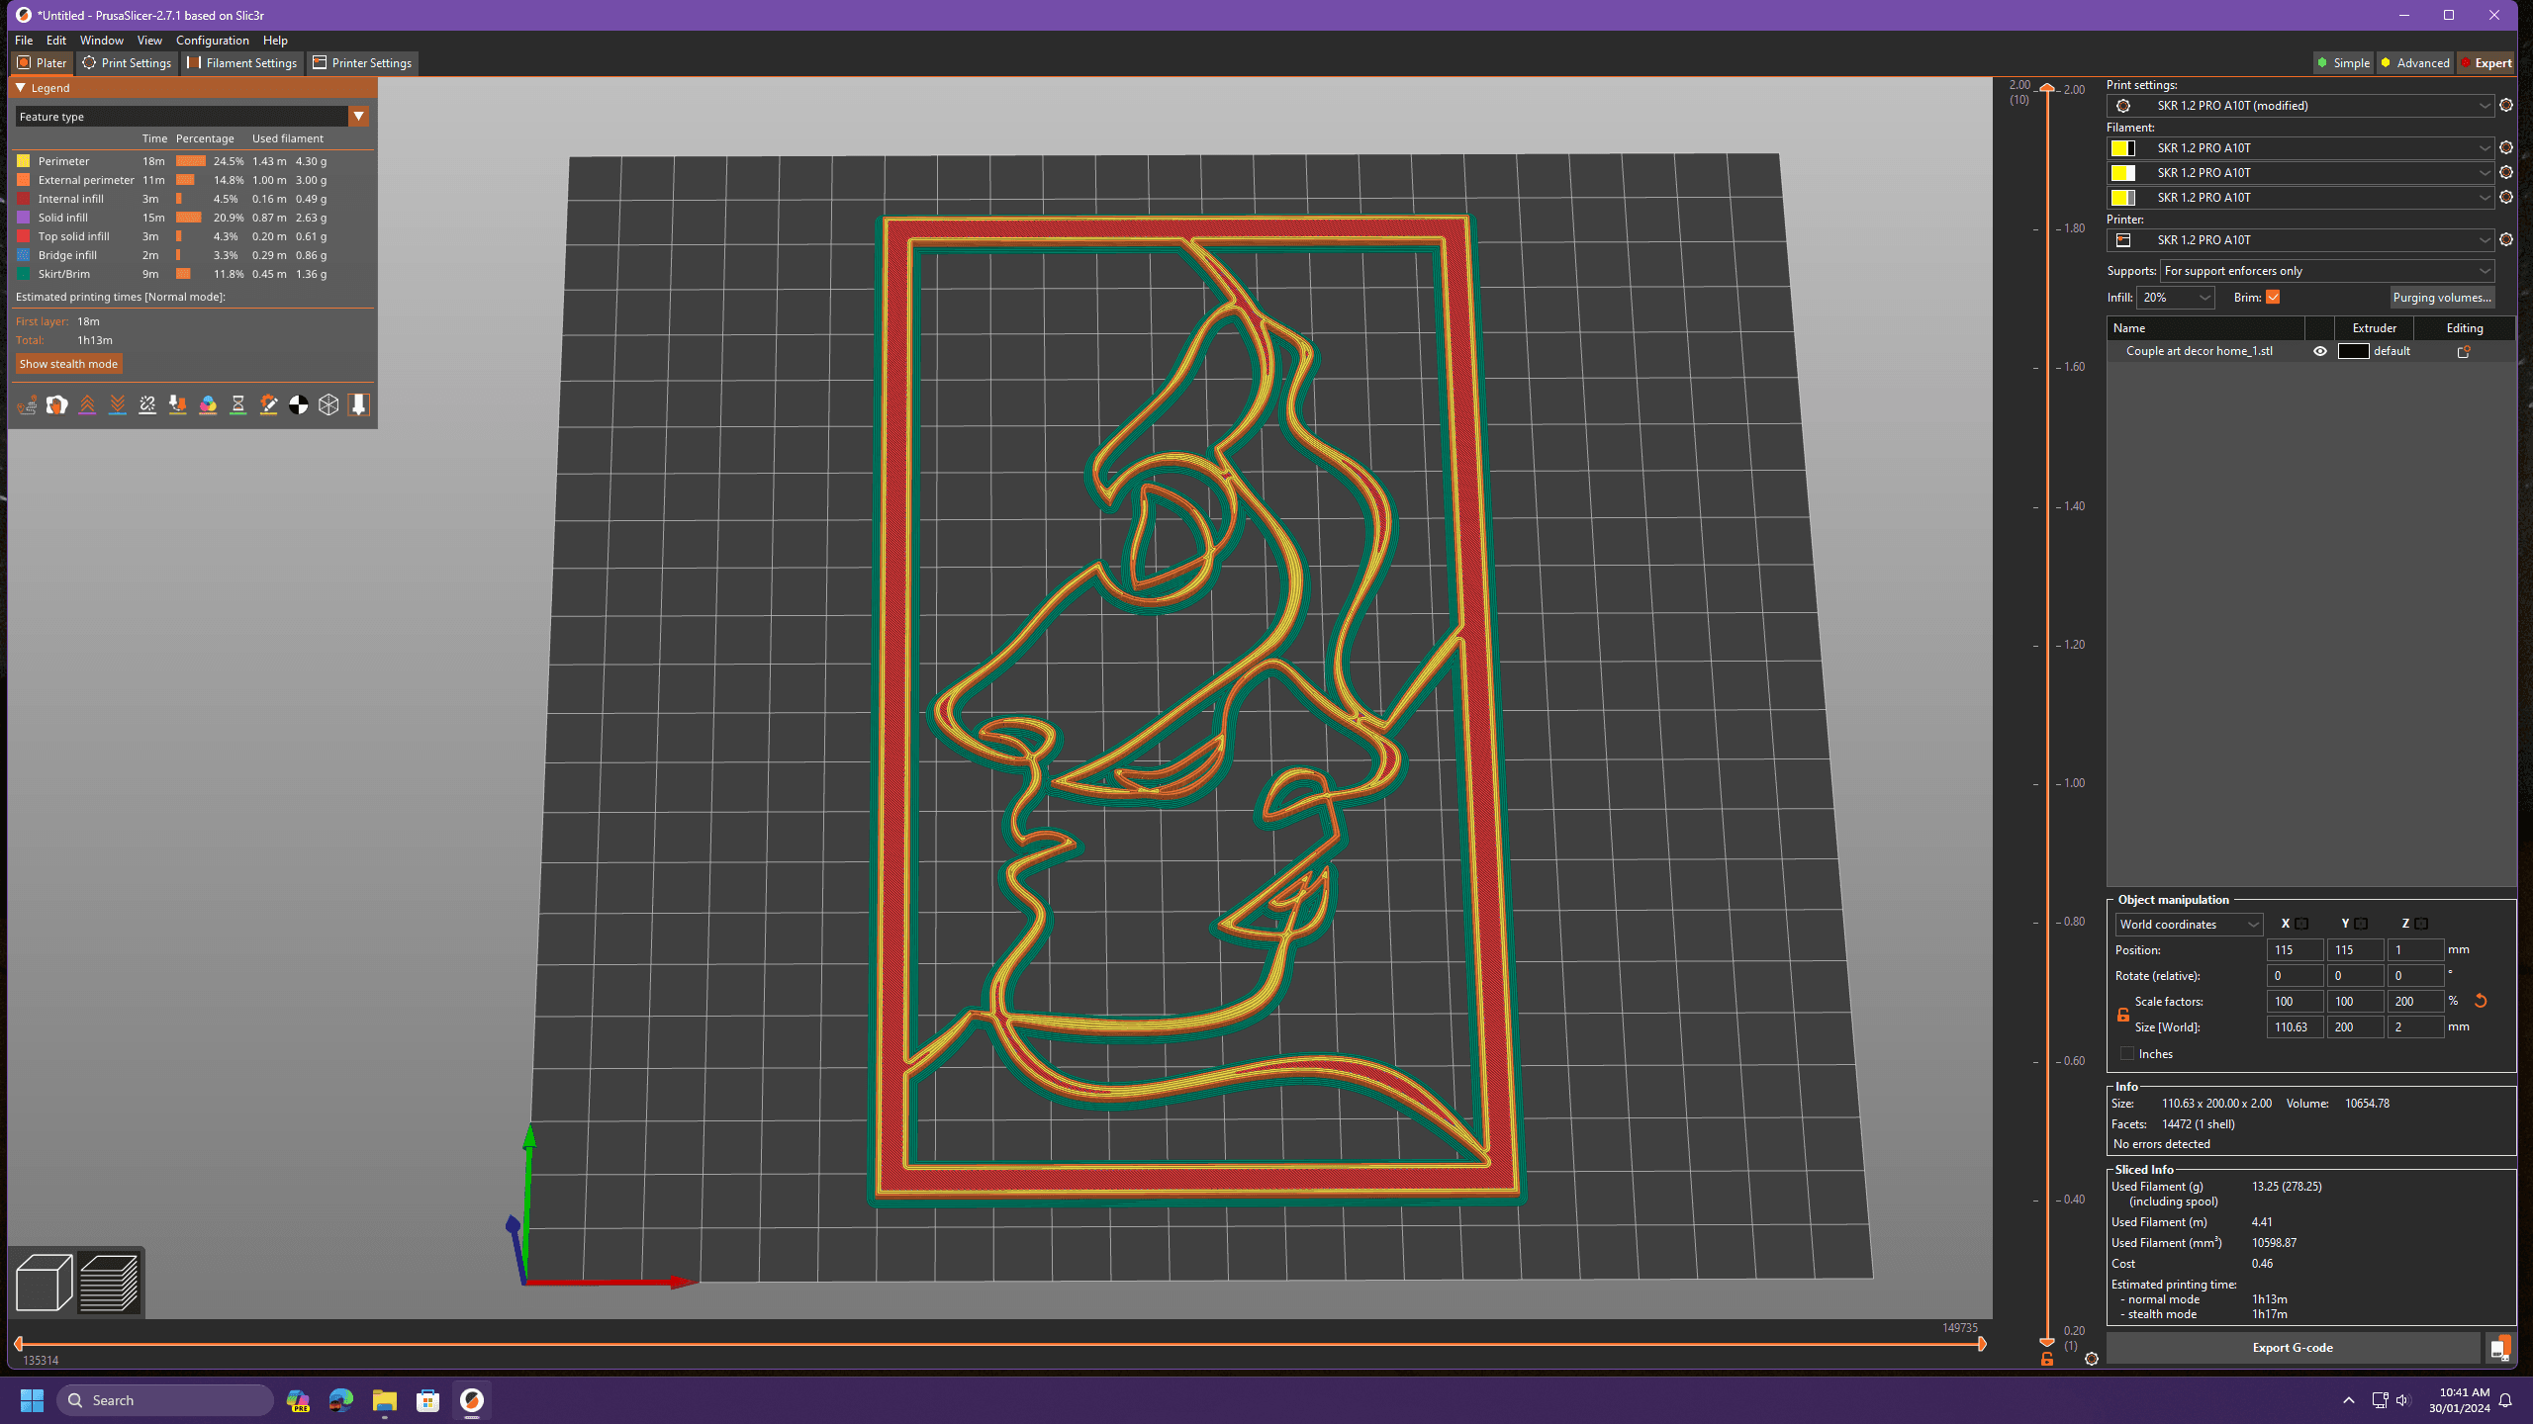This screenshot has height=1424, width=2533.
Task: Click the Filament Settings tab
Action: coord(243,62)
